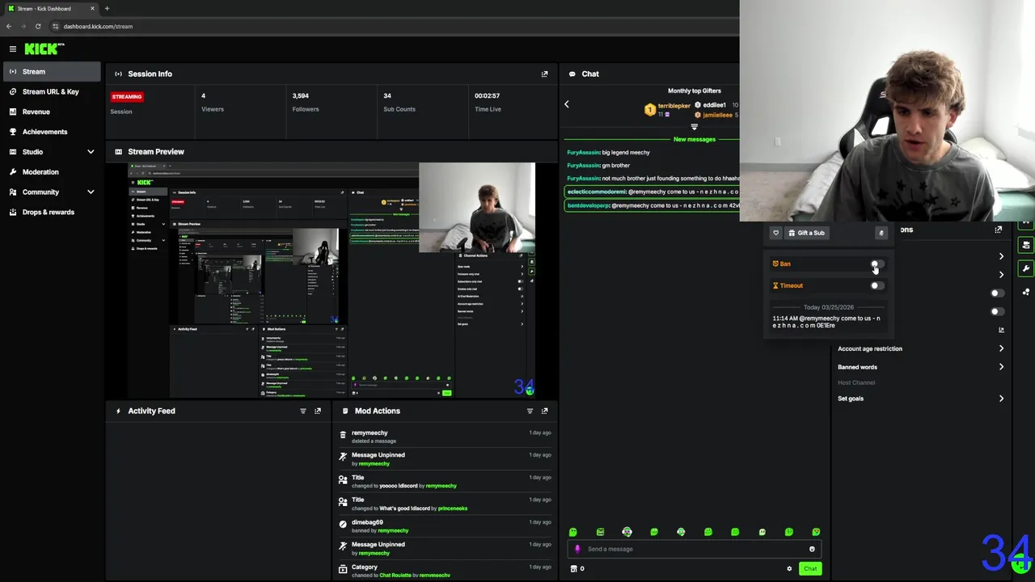Click the Stream Preview video thumbnail
1035x582 pixels.
click(331, 280)
